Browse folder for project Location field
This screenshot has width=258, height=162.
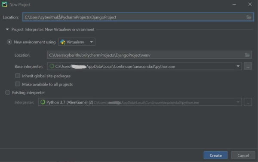[249, 17]
